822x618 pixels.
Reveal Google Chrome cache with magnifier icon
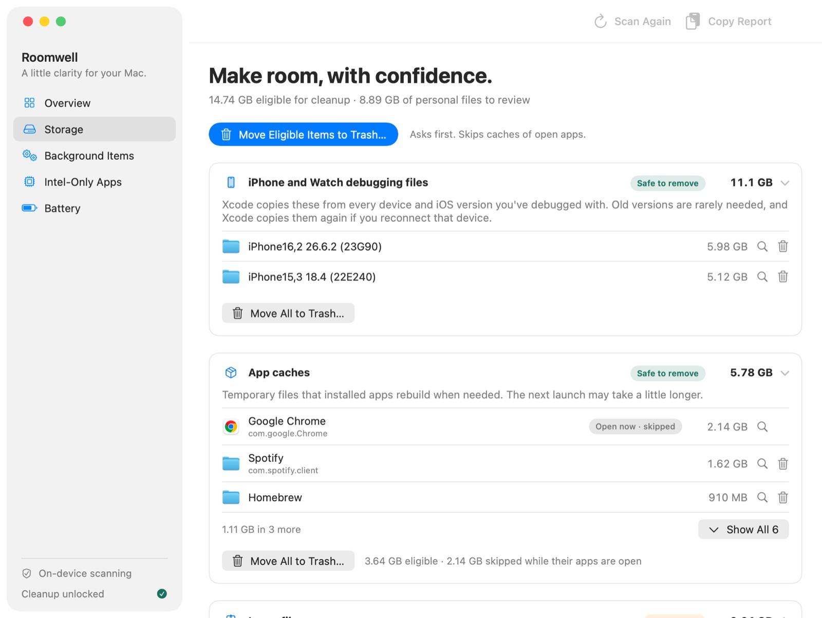pos(762,427)
